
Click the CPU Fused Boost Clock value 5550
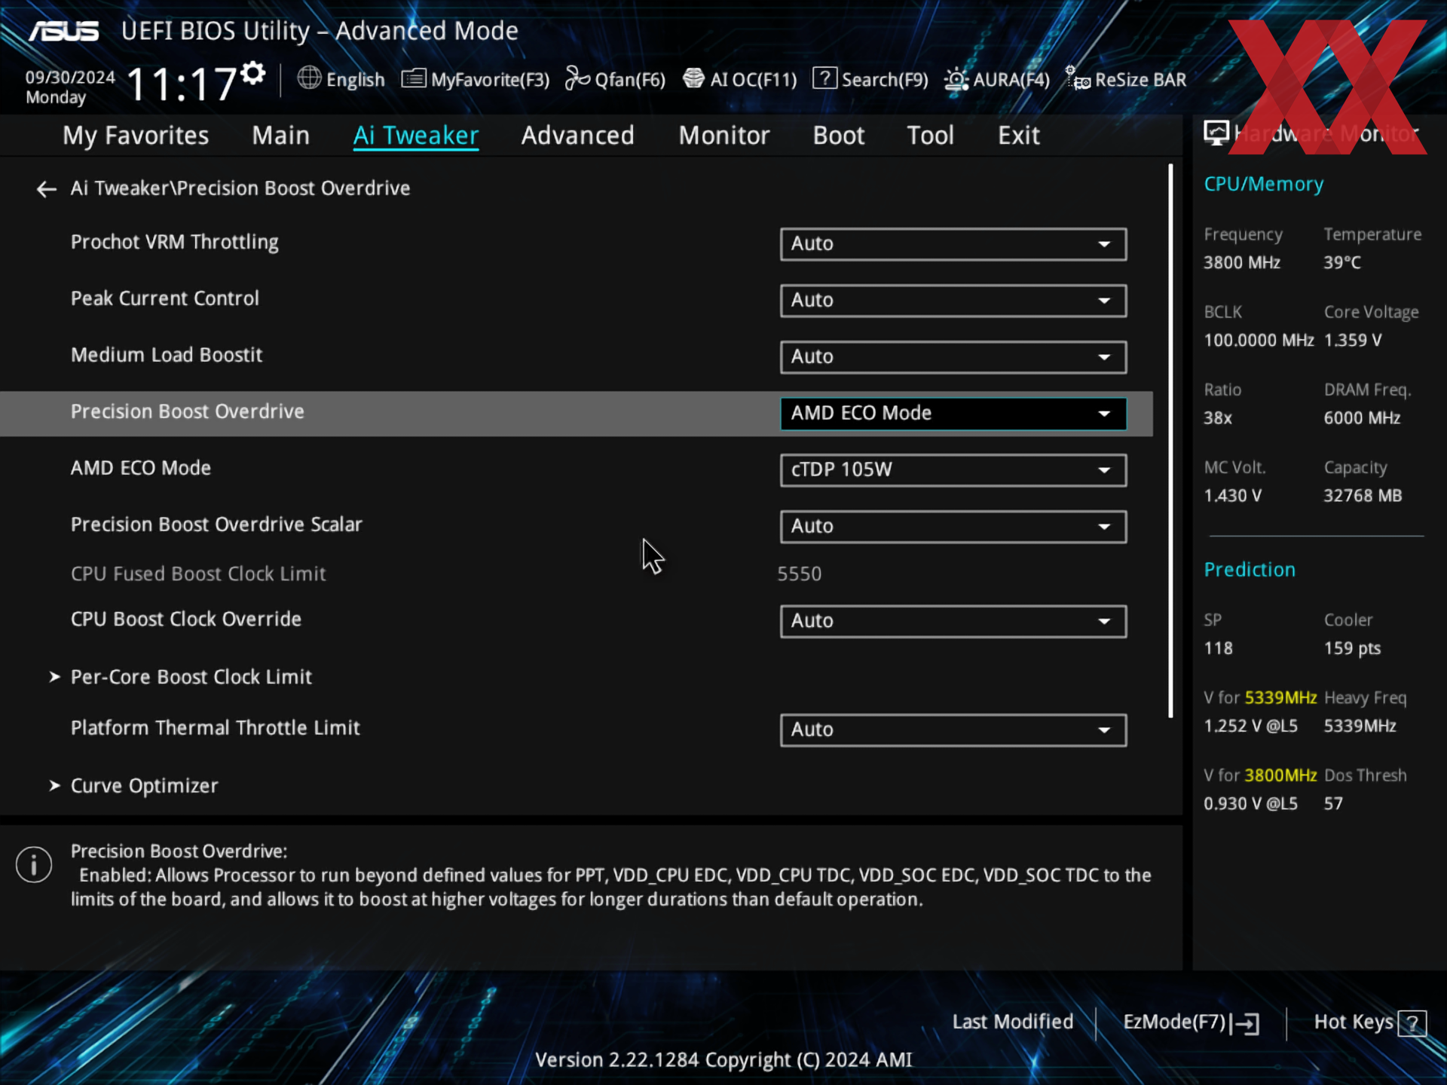tap(799, 574)
